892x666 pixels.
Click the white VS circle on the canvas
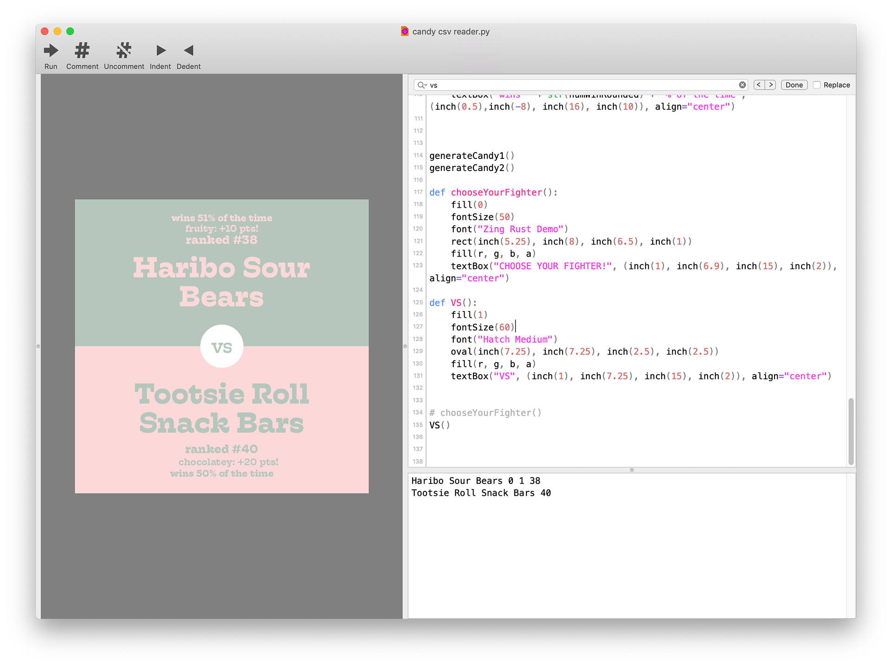tap(222, 346)
